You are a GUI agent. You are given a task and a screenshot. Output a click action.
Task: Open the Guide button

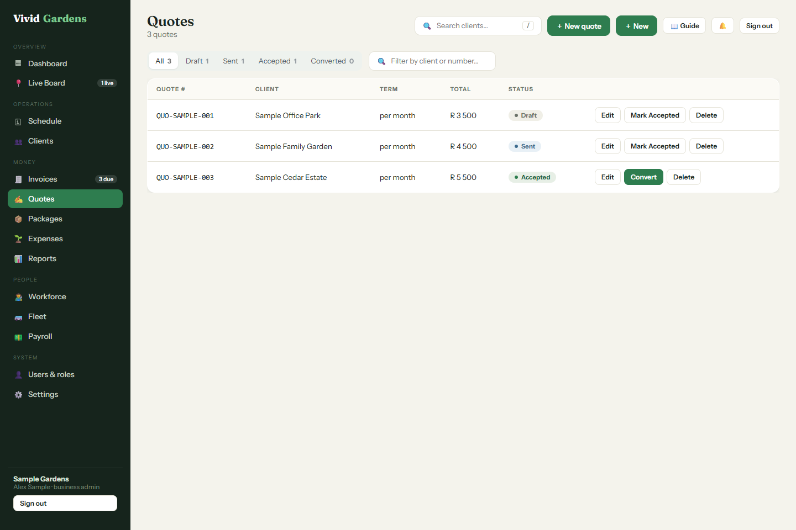(x=684, y=26)
